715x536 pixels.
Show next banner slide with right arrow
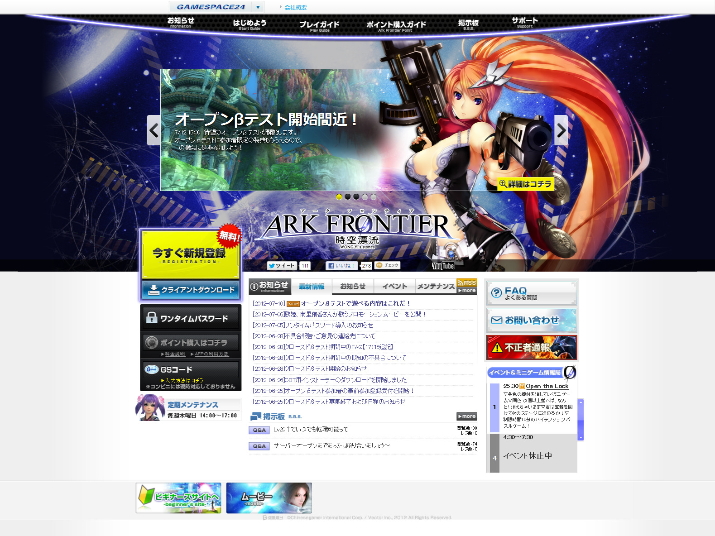(x=561, y=130)
